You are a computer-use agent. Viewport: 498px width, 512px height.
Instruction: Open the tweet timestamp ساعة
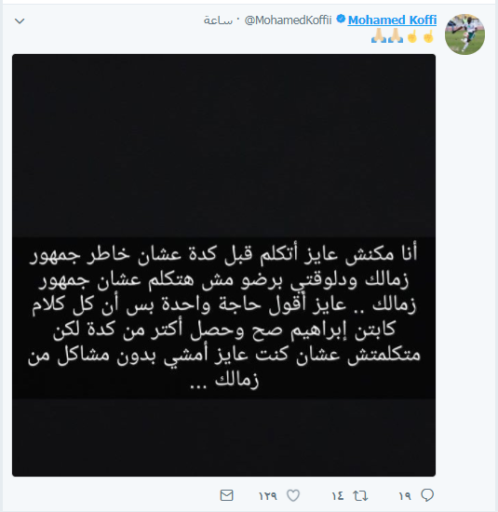(218, 20)
